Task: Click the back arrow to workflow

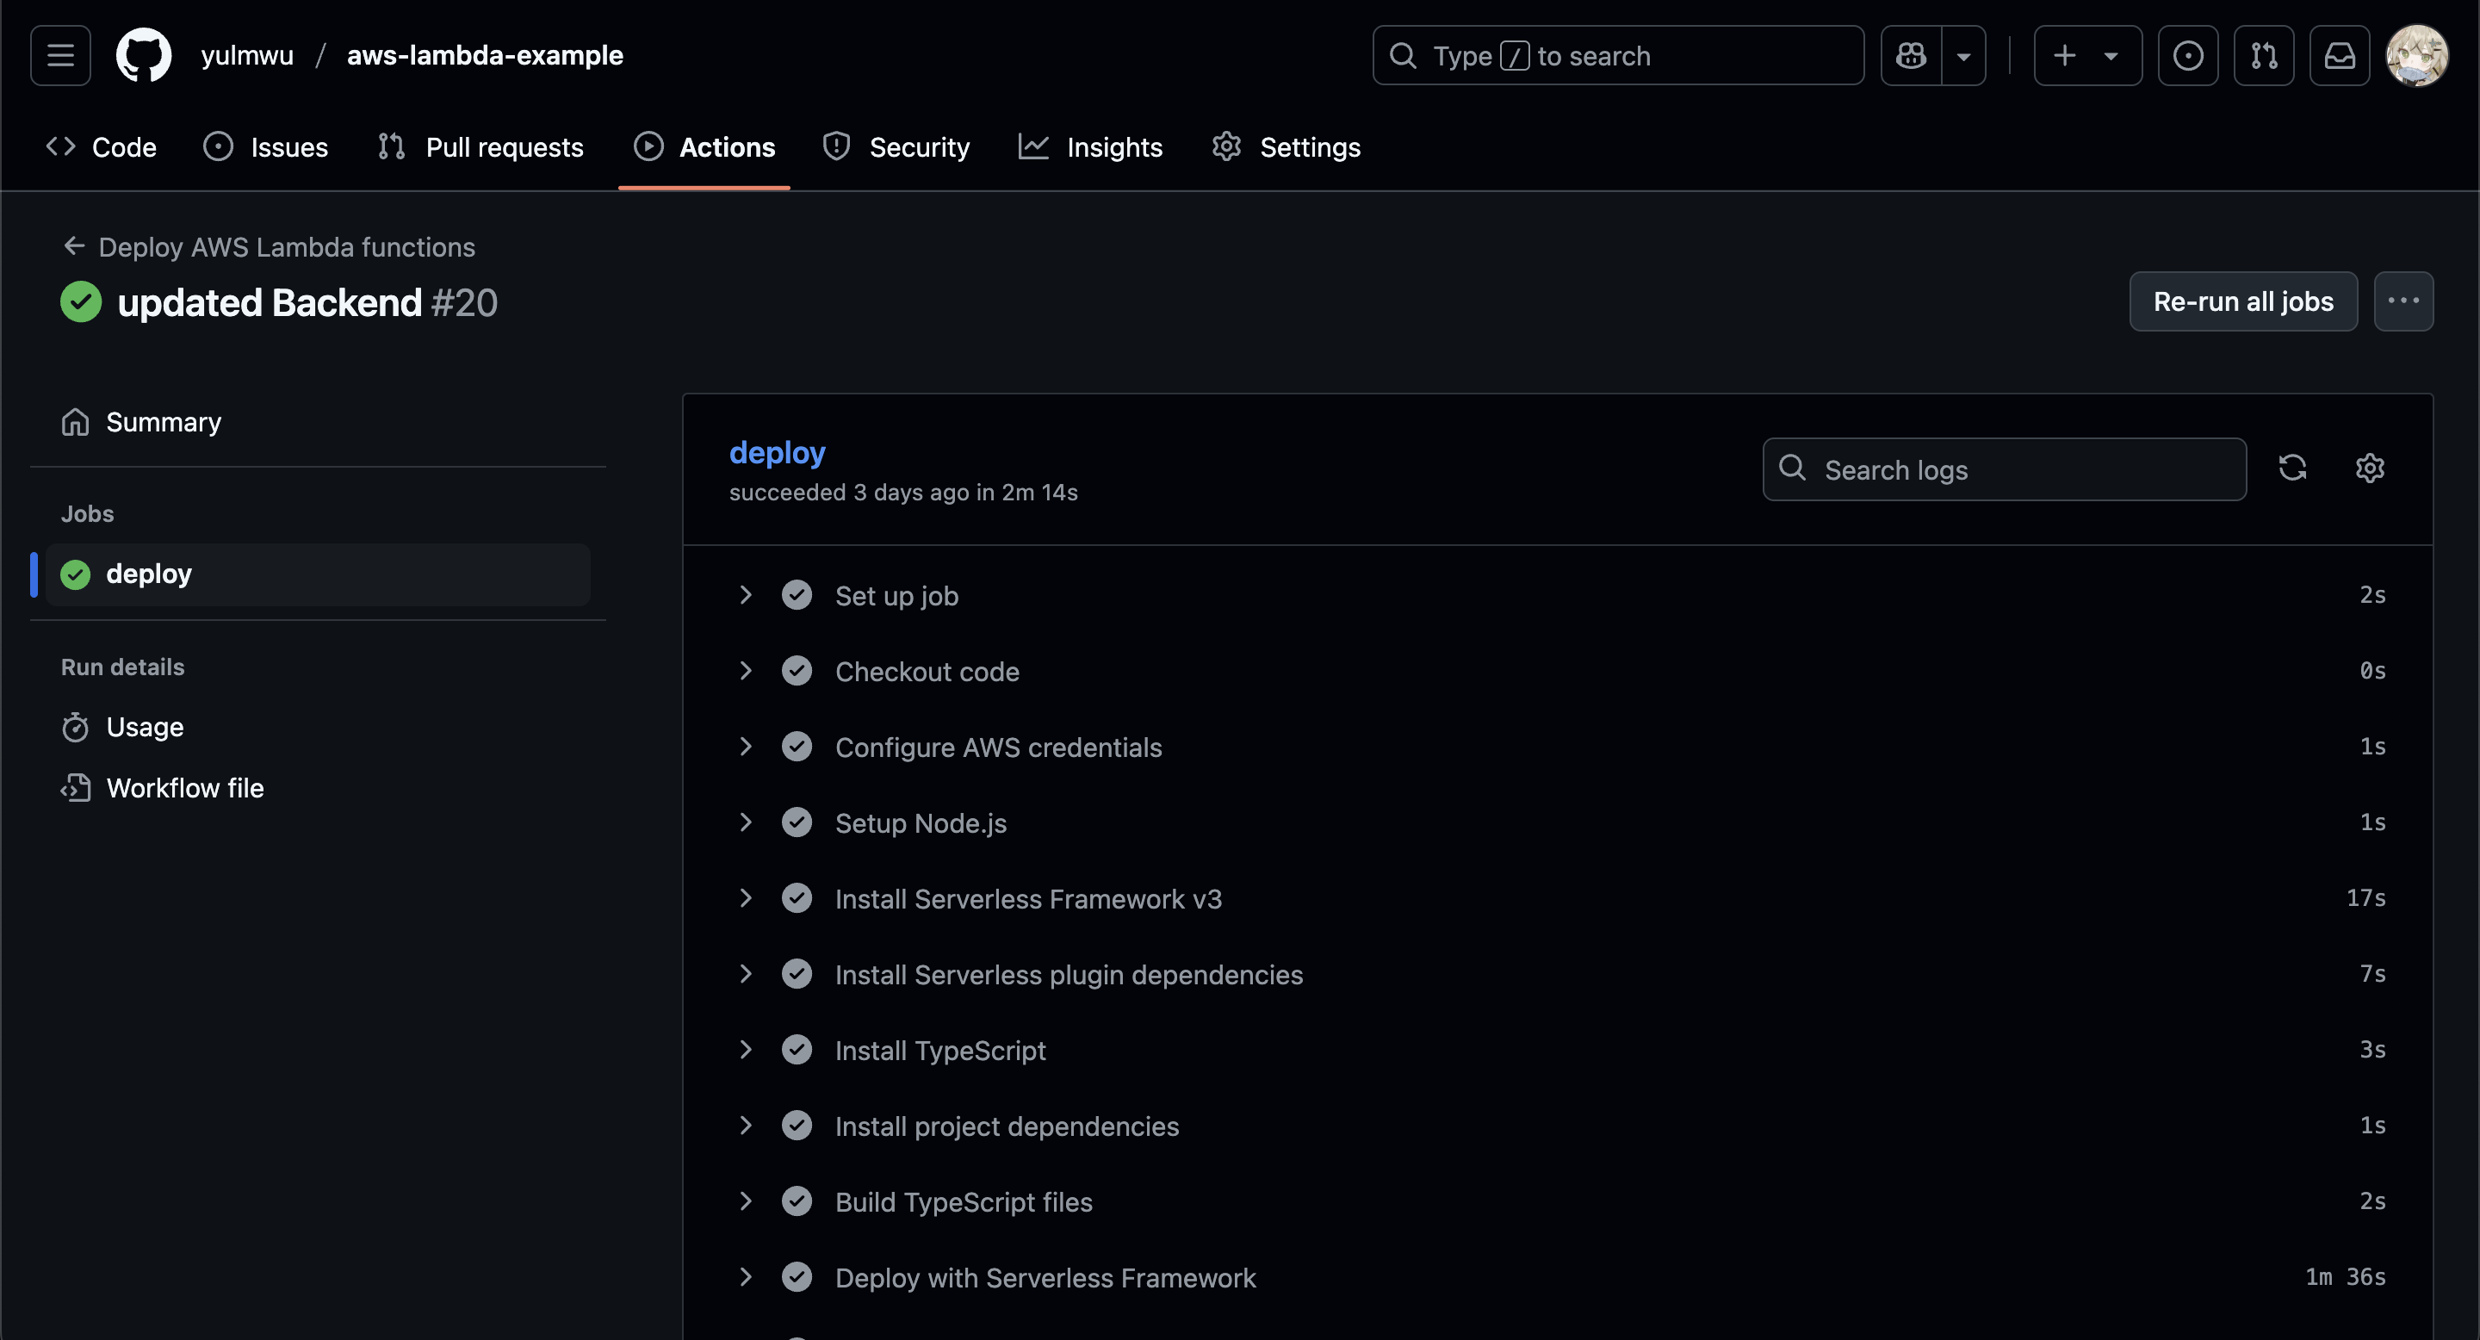Action: coord(74,247)
